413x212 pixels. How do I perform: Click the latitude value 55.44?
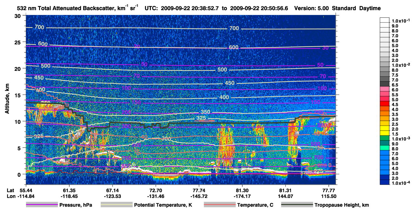coord(26,190)
